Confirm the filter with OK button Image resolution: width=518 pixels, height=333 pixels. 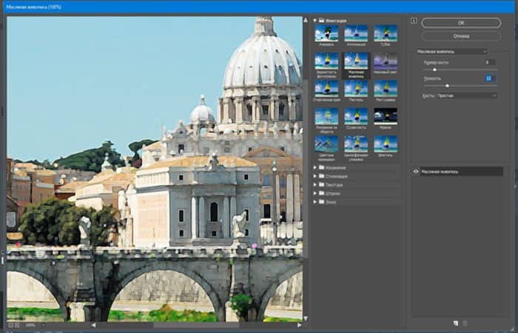click(461, 23)
